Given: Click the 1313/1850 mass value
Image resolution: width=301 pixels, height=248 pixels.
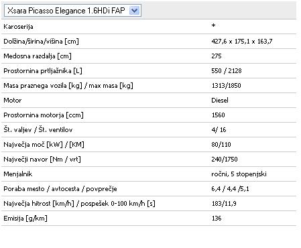Looking at the screenshot, I should tap(226, 86).
